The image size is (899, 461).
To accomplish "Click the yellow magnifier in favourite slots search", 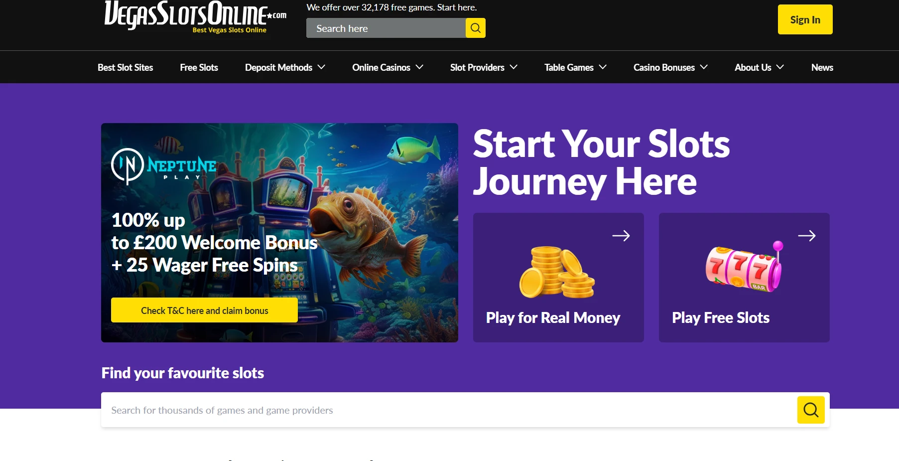I will [810, 410].
